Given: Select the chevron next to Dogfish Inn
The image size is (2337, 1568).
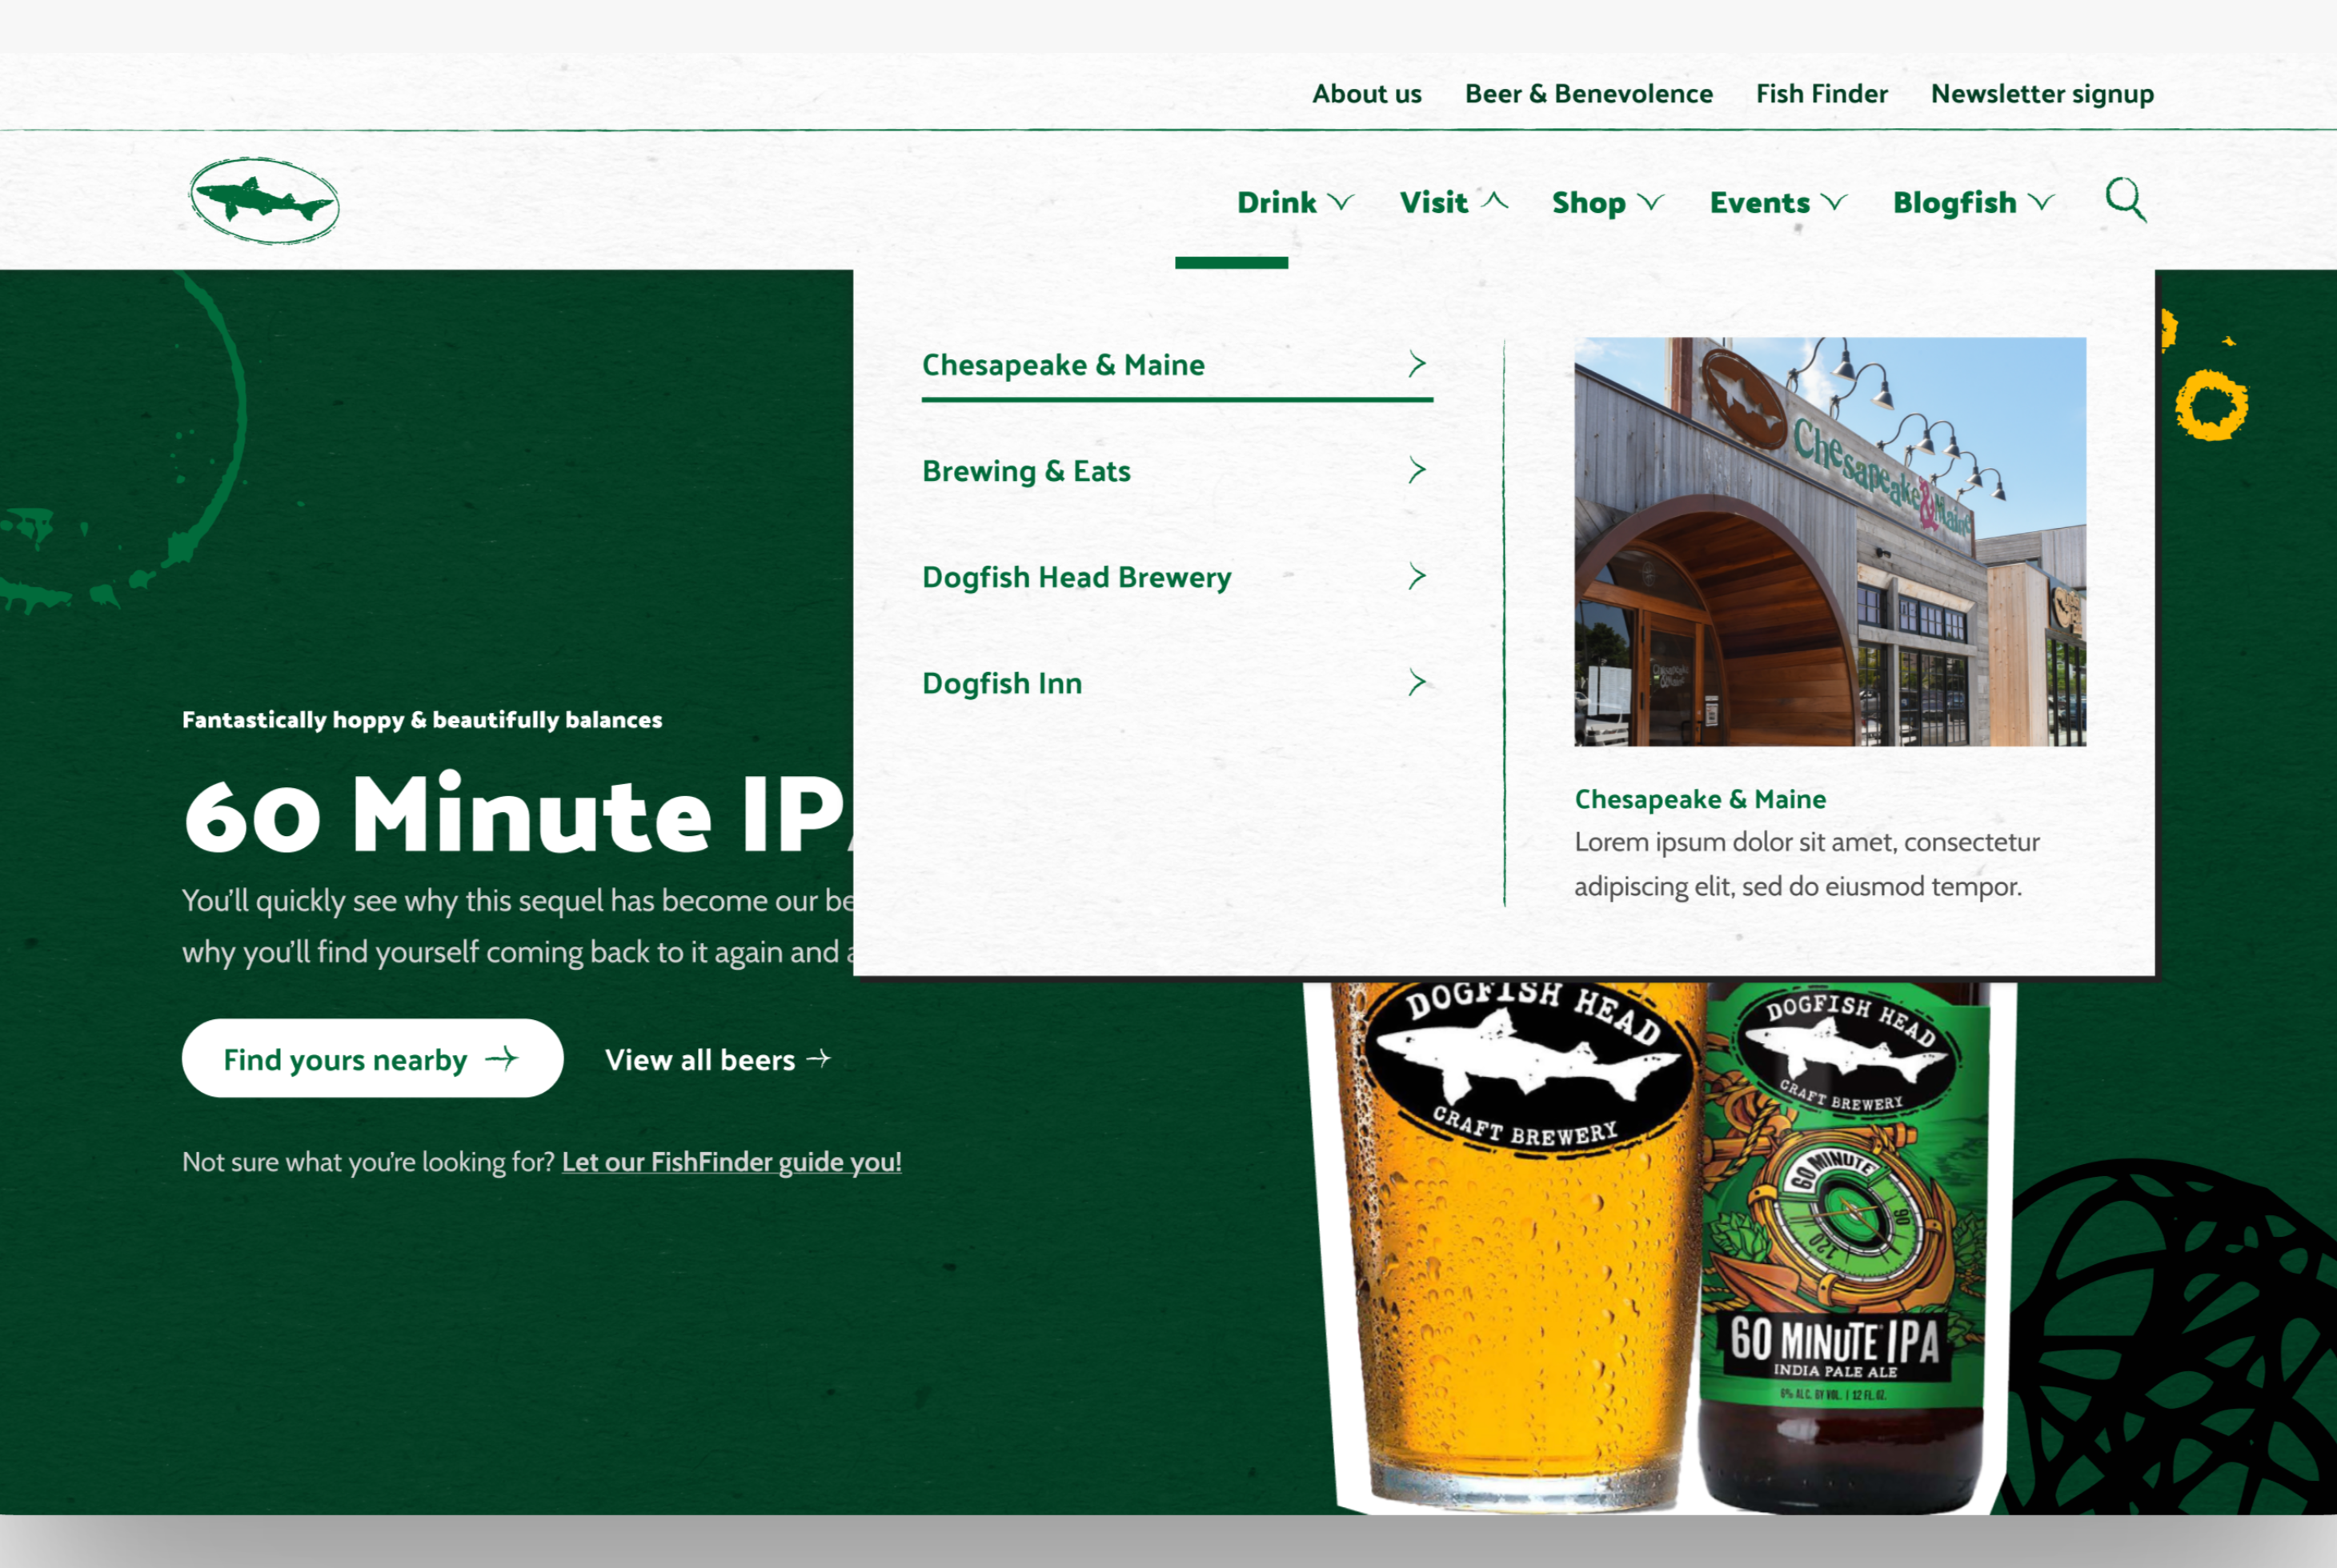Looking at the screenshot, I should [1417, 682].
